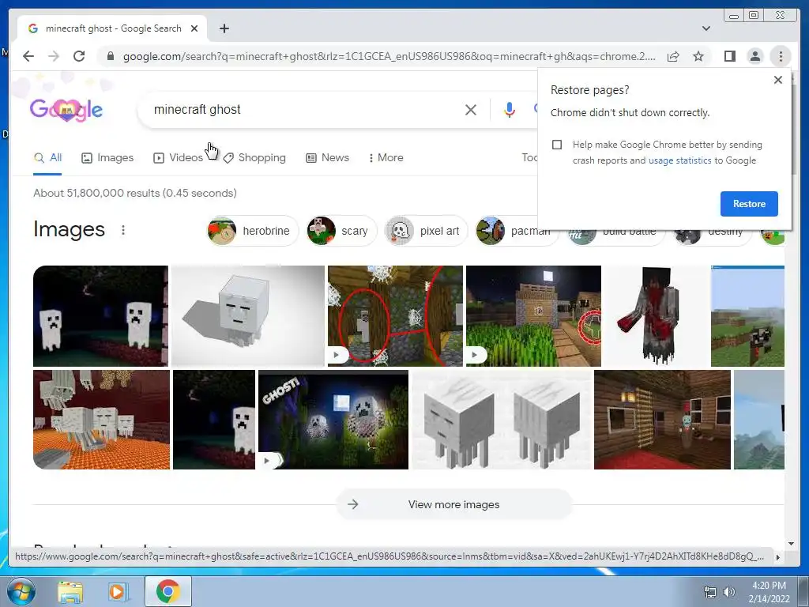809x607 pixels.
Task: Filter images by pacman chip
Action: point(517,231)
